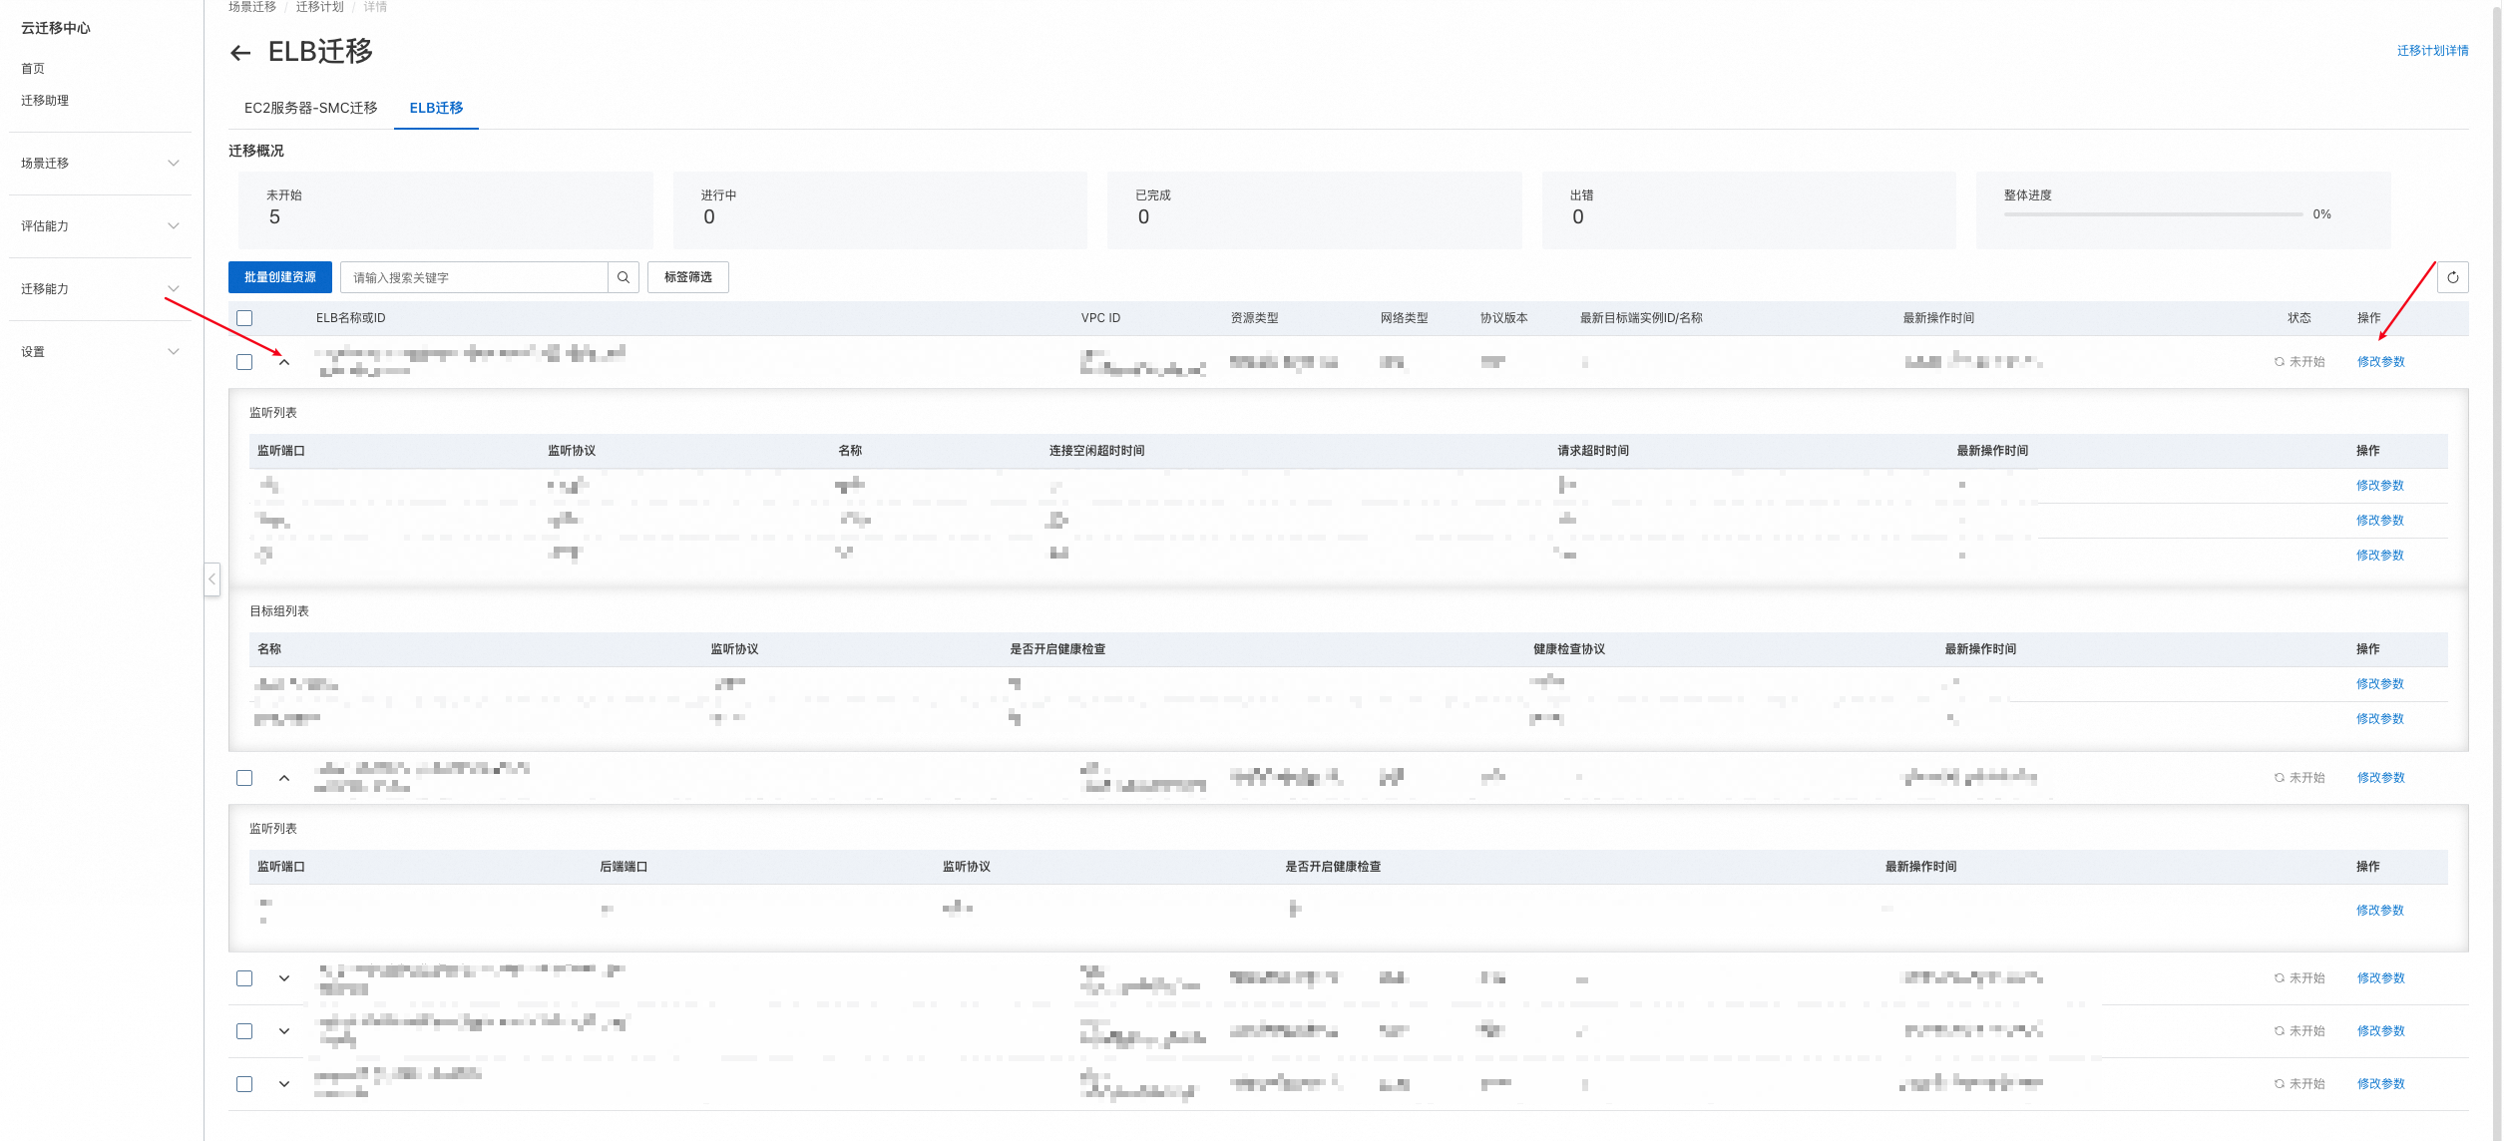2504x1141 pixels.
Task: Refresh the ELB list with the refresh icon
Action: click(x=2452, y=277)
